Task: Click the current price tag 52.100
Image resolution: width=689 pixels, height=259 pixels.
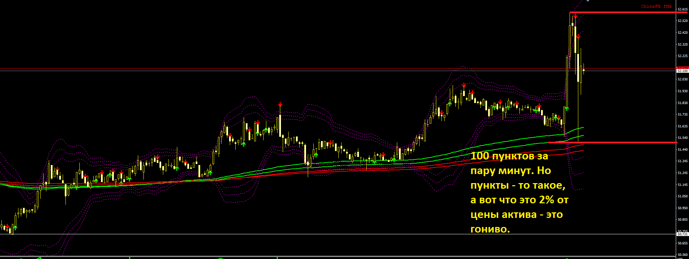Action: click(682, 71)
